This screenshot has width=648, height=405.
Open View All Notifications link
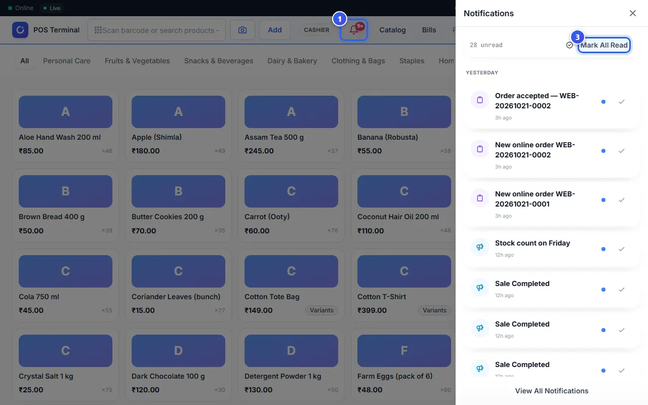tap(552, 391)
